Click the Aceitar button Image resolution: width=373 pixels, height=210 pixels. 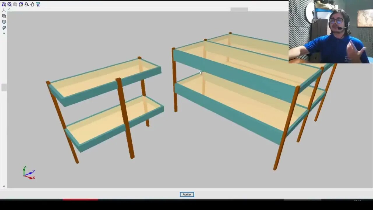point(187,195)
